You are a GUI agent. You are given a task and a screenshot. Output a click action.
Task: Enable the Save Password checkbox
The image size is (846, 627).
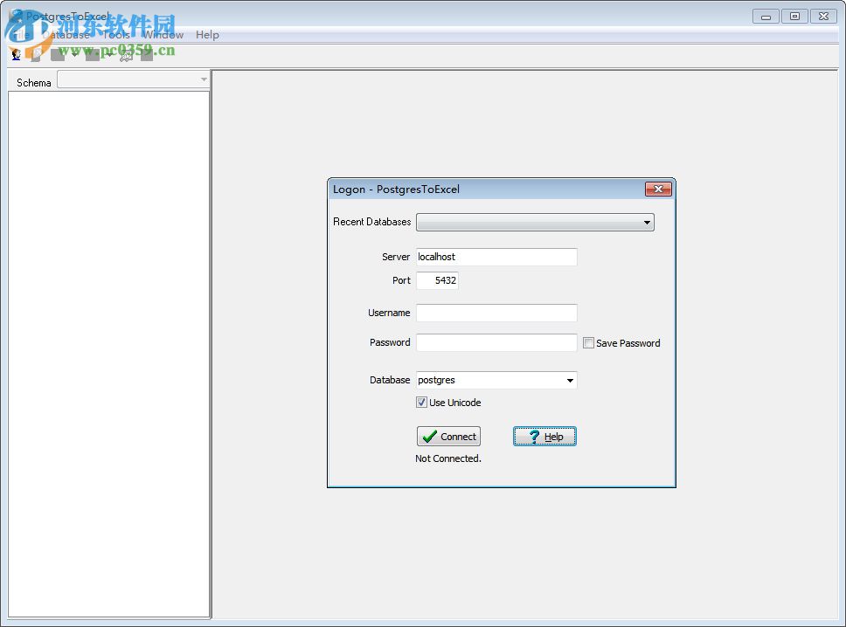pyautogui.click(x=588, y=343)
